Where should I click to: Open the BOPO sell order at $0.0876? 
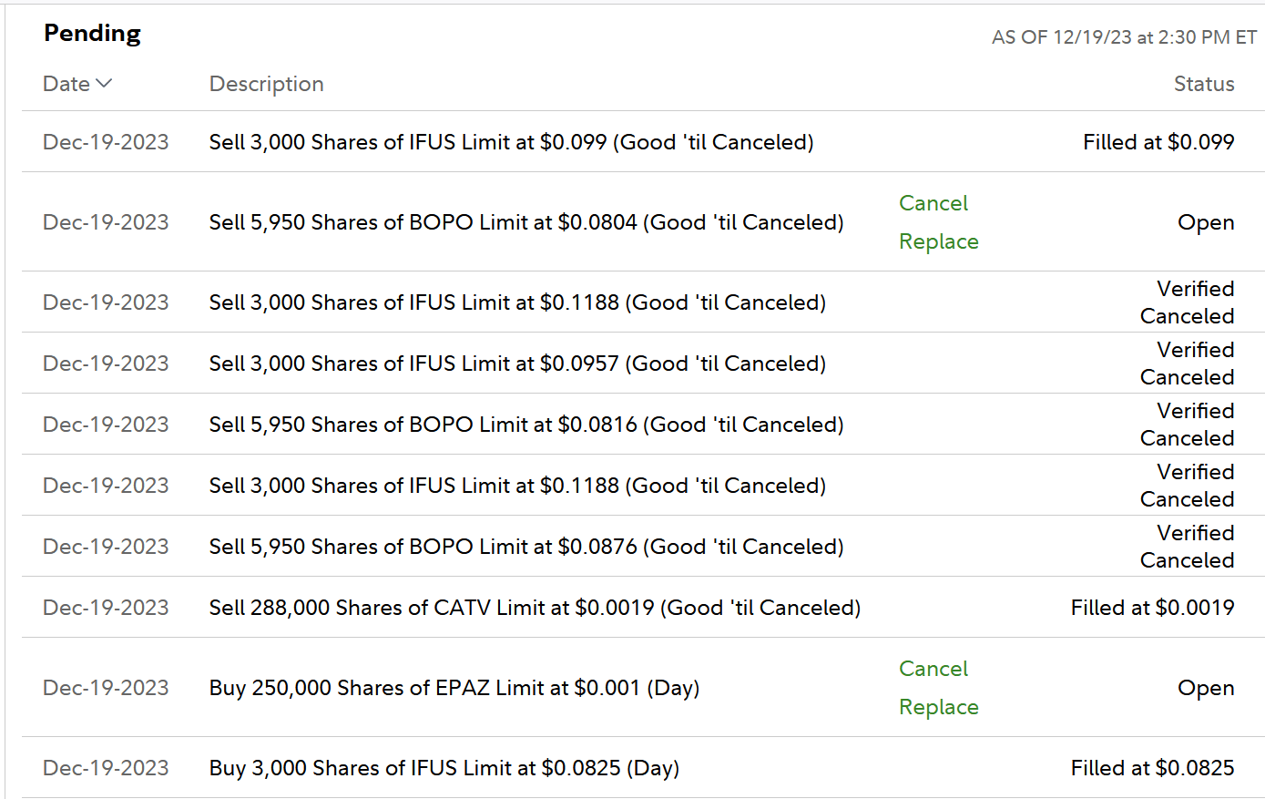coord(525,547)
